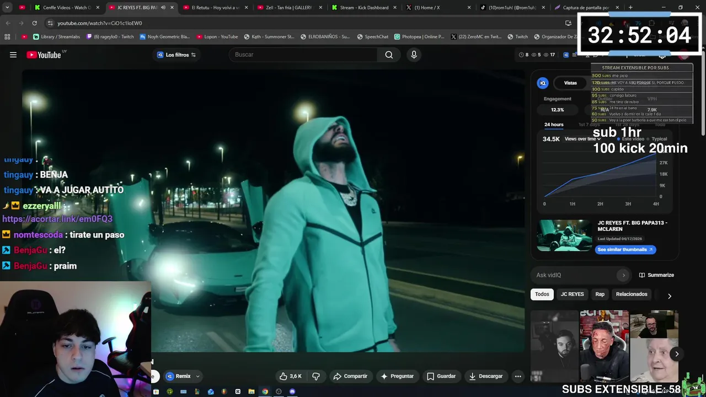This screenshot has width=706, height=397.
Task: Open site information icon in address bar
Action: click(x=50, y=23)
